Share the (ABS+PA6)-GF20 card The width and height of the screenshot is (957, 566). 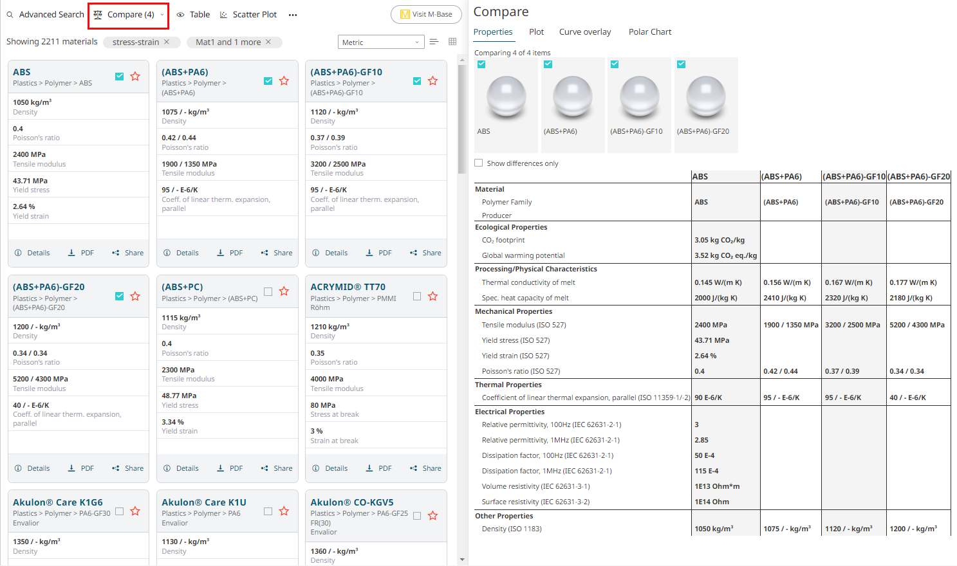tap(127, 468)
